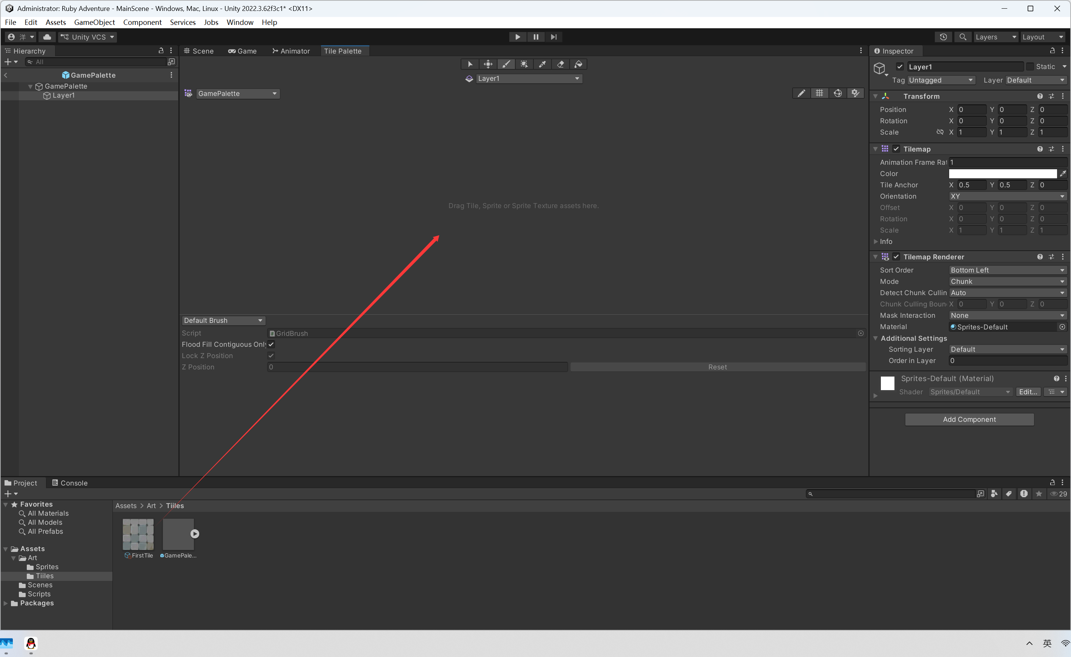Click the shader Edit... button
Image resolution: width=1071 pixels, height=657 pixels.
click(x=1028, y=392)
